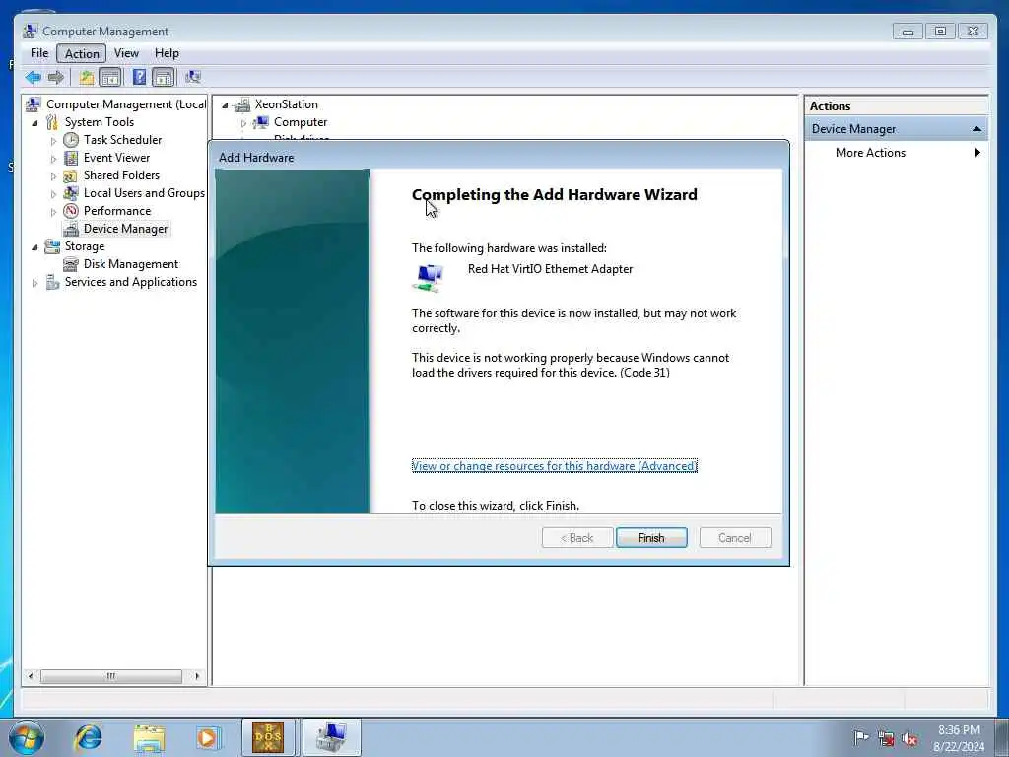Image resolution: width=1009 pixels, height=757 pixels.
Task: Expand Local Users and Groups node
Action: pyautogui.click(x=53, y=194)
